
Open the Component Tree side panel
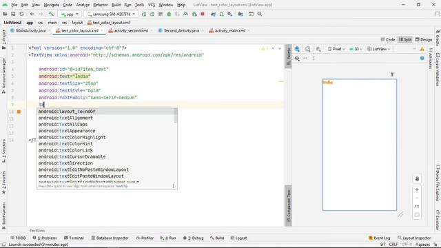(288, 205)
